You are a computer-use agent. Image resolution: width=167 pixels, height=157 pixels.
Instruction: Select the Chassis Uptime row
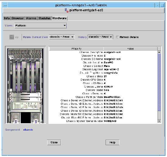coord(103,87)
